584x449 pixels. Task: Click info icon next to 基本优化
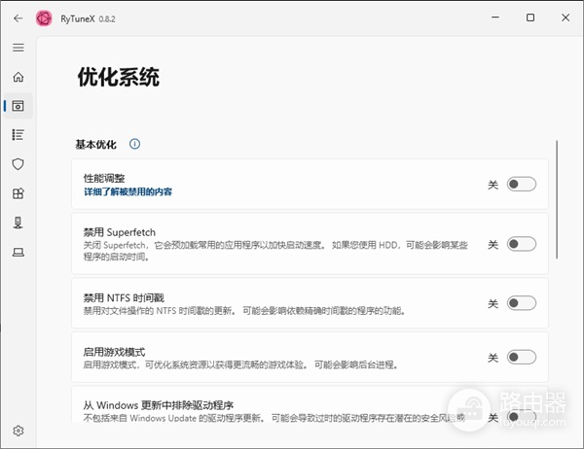click(135, 144)
